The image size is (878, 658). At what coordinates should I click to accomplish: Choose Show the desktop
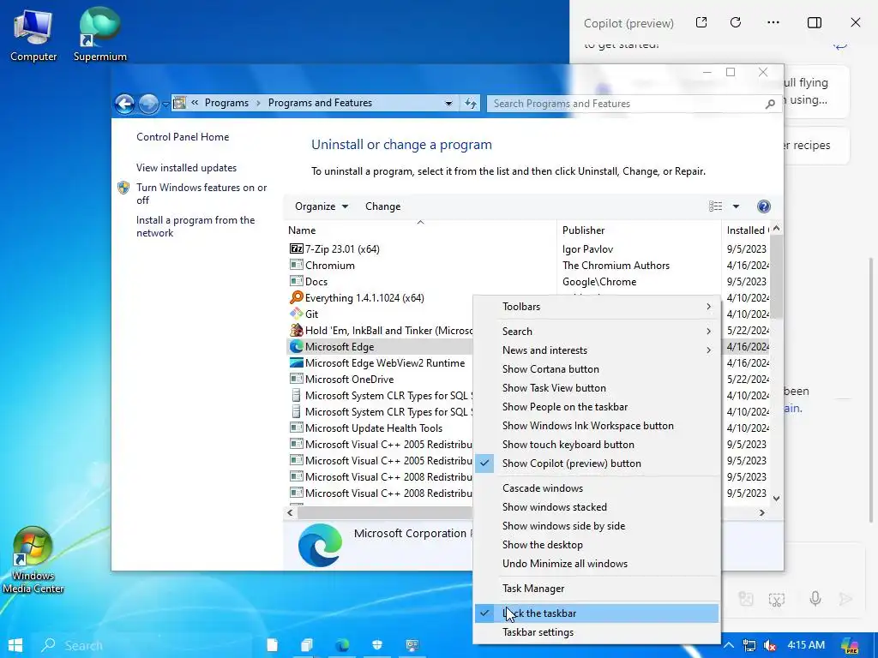coord(597,545)
